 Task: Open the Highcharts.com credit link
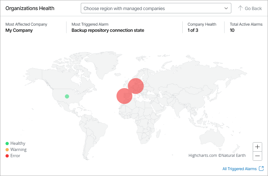[x=202, y=156]
